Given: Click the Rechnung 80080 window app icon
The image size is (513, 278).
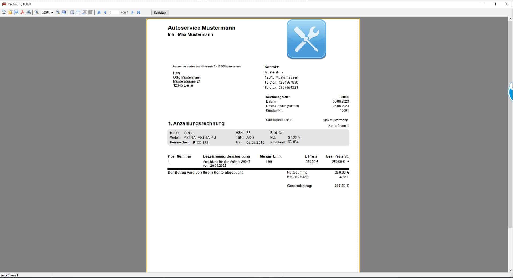Looking at the screenshot, I should [x=4, y=4].
